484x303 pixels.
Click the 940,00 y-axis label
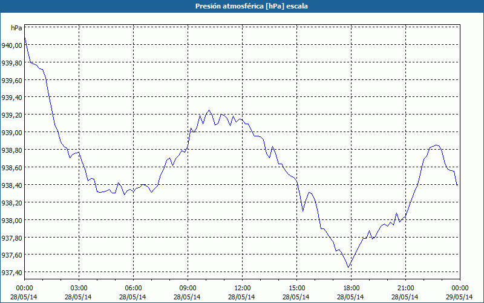pos(11,45)
